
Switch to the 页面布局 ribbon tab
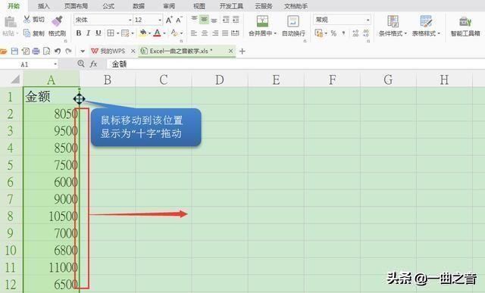pyautogui.click(x=76, y=6)
